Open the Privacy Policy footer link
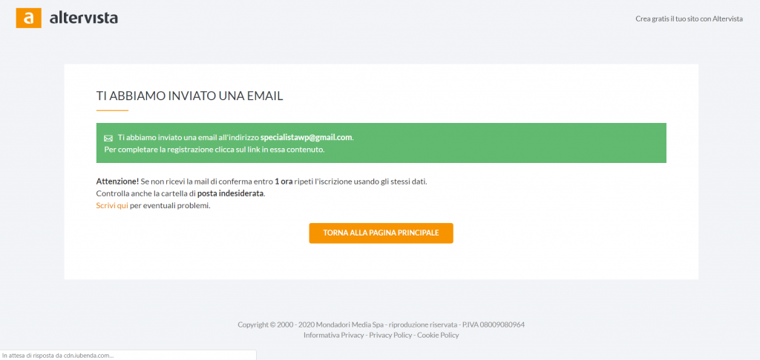 (390, 335)
